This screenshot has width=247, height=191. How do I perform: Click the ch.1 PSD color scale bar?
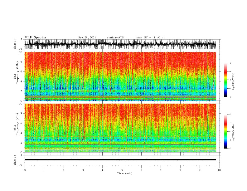click(x=225, y=80)
